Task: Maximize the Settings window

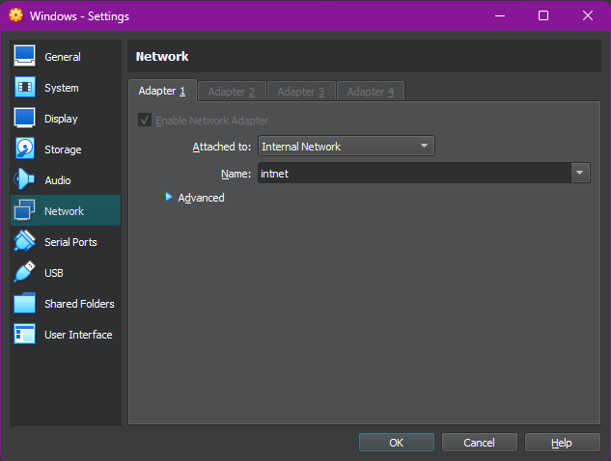Action: [543, 15]
